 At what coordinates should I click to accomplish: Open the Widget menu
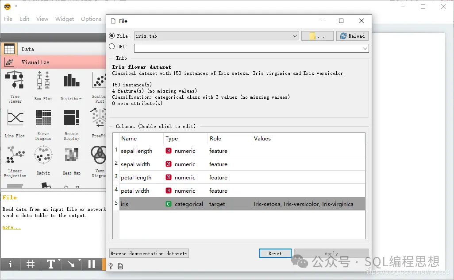click(x=65, y=19)
